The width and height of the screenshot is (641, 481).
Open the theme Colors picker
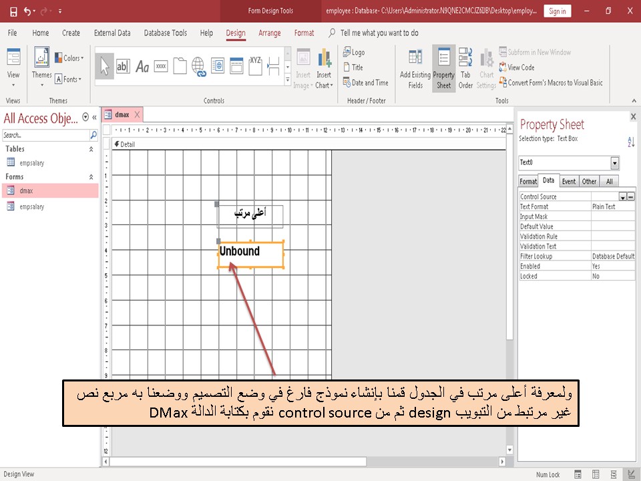click(x=69, y=57)
